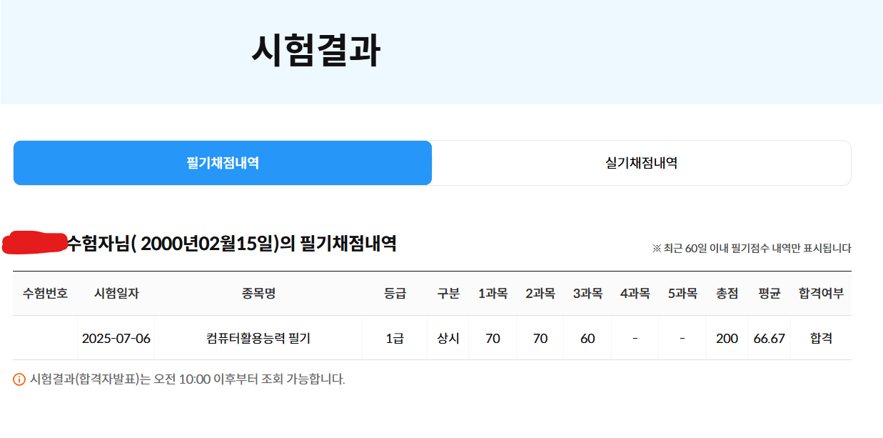The height and width of the screenshot is (438, 883).
Task: Click the 평균 column header
Action: click(x=769, y=294)
